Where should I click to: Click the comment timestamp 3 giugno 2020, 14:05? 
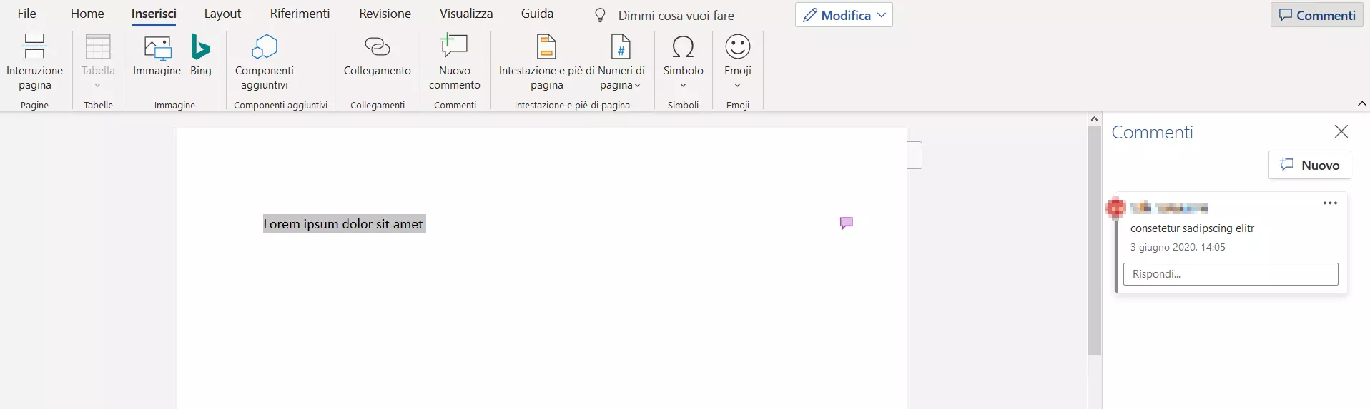tap(1177, 247)
